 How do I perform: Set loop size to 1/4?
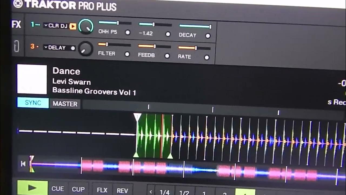[165, 192]
